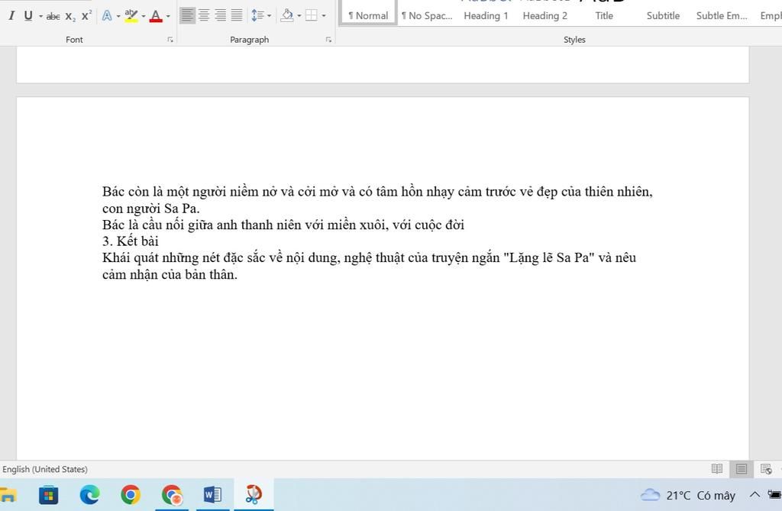Open underline style dropdown arrow
This screenshot has width=782, height=511.
[x=40, y=16]
